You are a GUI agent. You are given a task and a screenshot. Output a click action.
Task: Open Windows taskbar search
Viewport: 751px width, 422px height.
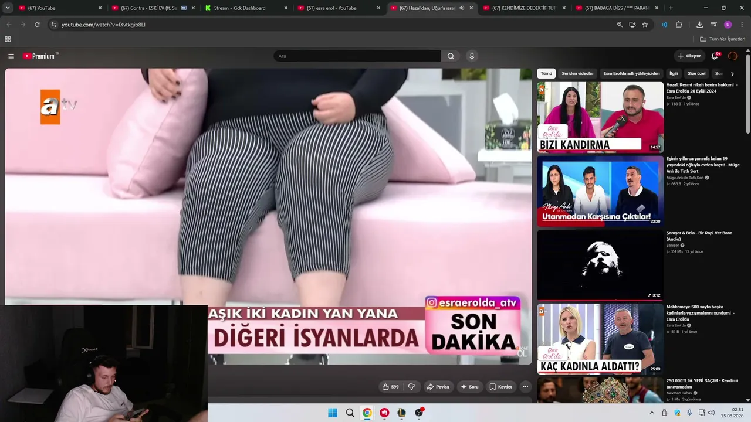coord(350,413)
